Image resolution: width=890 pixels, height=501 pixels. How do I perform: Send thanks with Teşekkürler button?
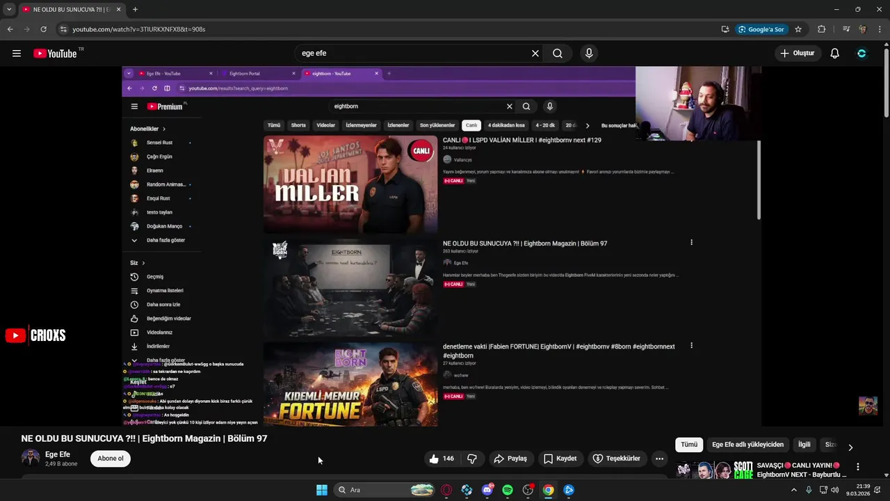point(616,459)
